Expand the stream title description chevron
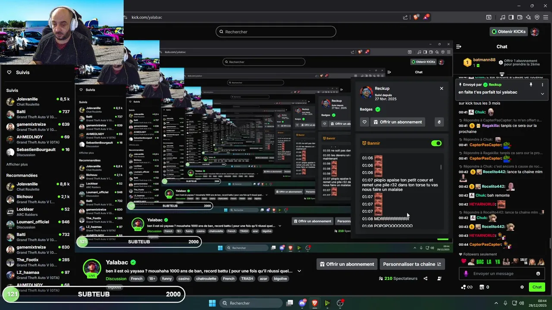 [299, 271]
